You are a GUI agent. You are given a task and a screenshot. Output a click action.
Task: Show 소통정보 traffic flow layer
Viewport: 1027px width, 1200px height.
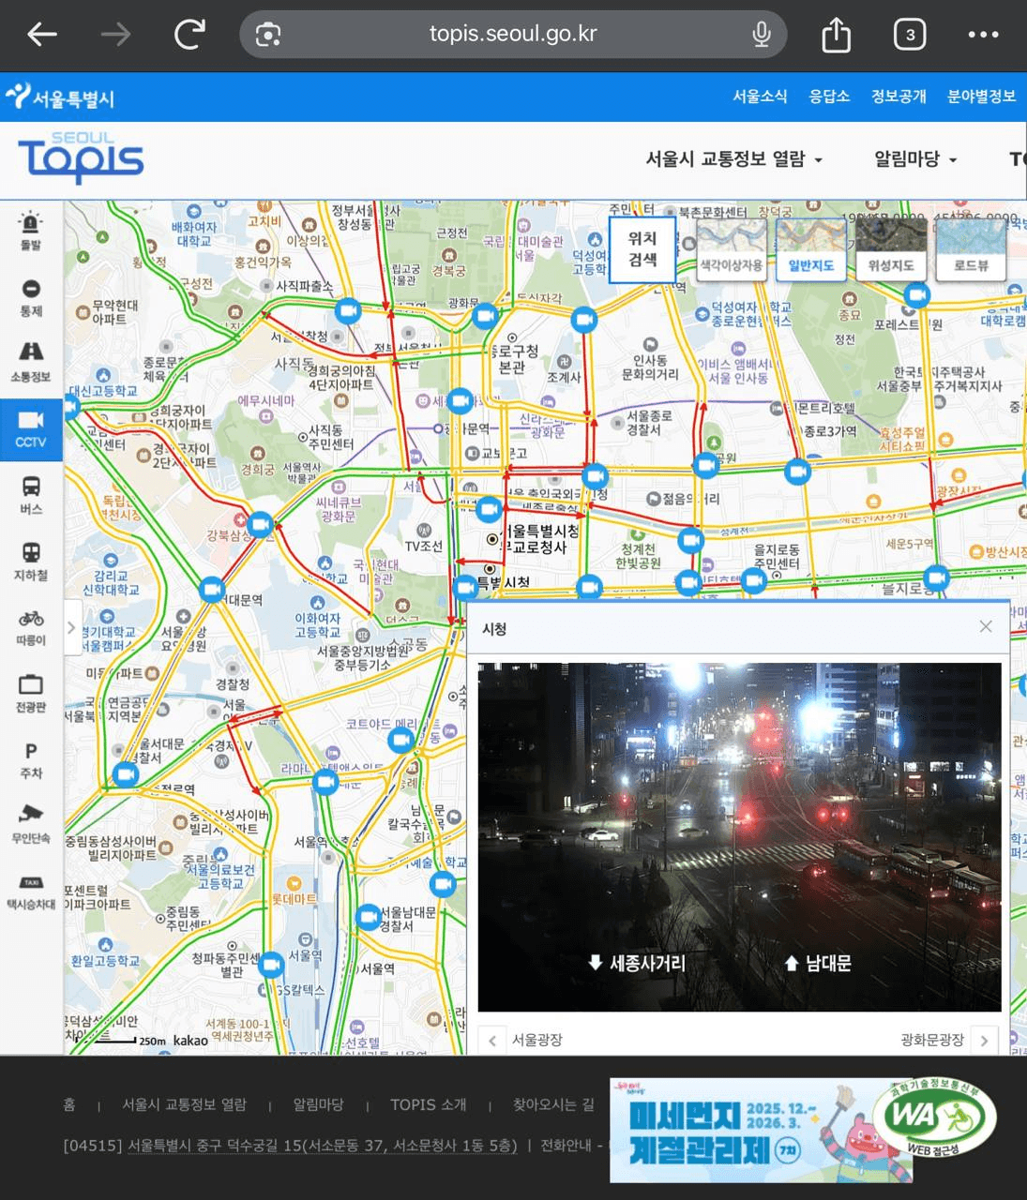tap(31, 362)
